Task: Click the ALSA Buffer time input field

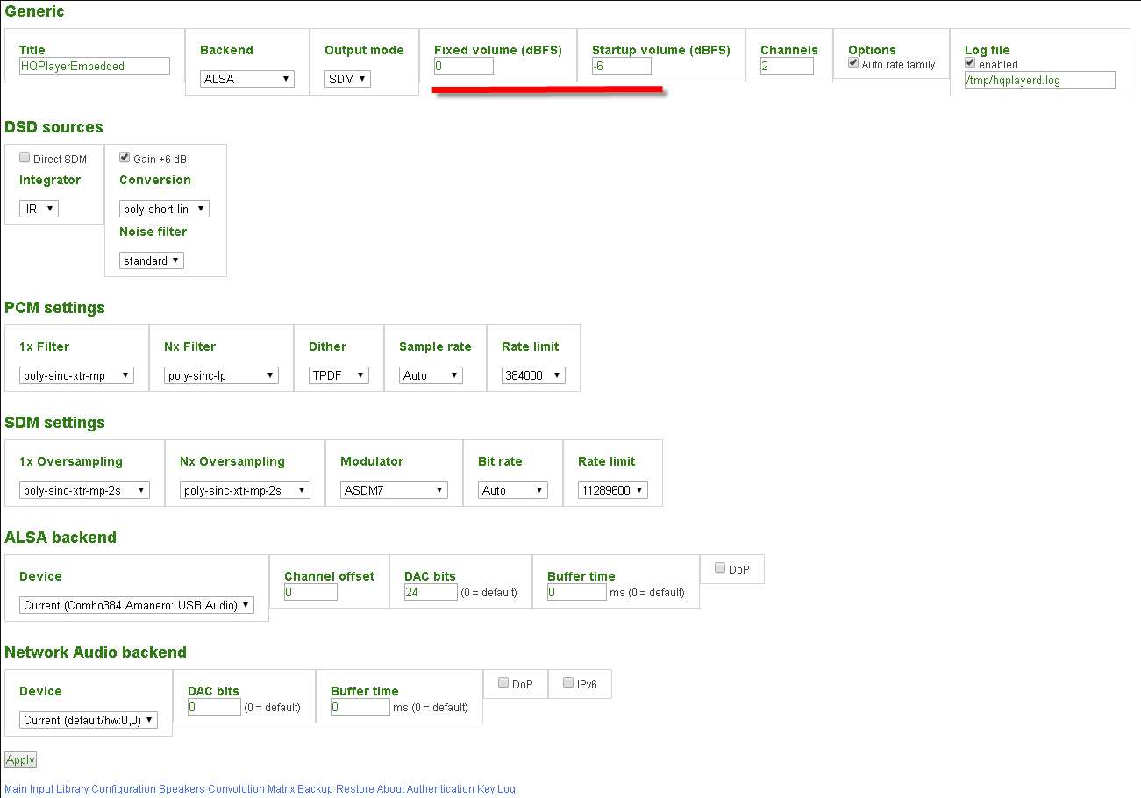Action: (577, 592)
